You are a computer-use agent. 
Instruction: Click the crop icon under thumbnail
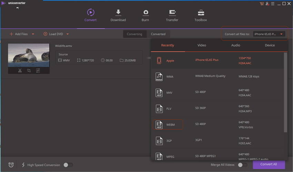29,71
